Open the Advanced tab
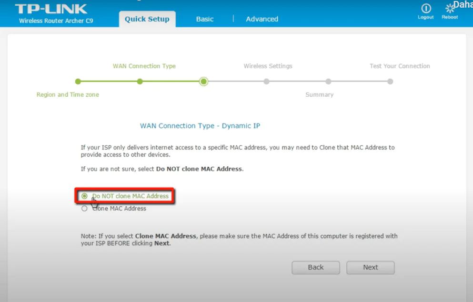This screenshot has width=473, height=302. [x=262, y=19]
